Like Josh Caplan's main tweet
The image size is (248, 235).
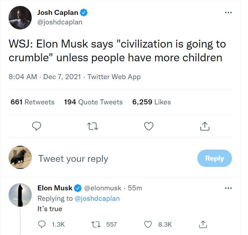pos(149,126)
